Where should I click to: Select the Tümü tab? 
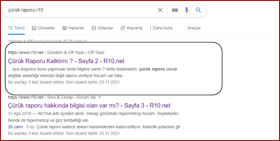[16, 28]
